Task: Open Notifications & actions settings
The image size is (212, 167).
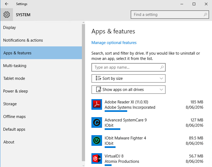Action: pyautogui.click(x=41, y=40)
